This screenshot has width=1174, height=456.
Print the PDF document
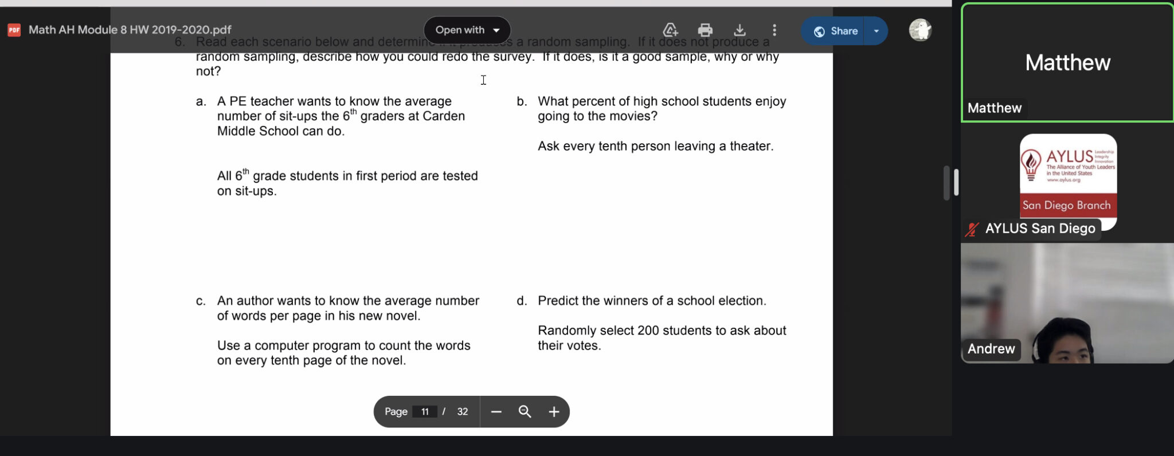[x=705, y=30]
